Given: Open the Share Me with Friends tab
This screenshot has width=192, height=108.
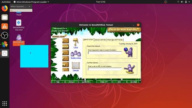Looking at the screenshot, I should pyautogui.click(x=115, y=40).
